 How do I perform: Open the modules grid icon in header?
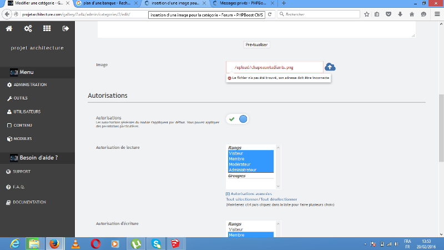[47, 28]
